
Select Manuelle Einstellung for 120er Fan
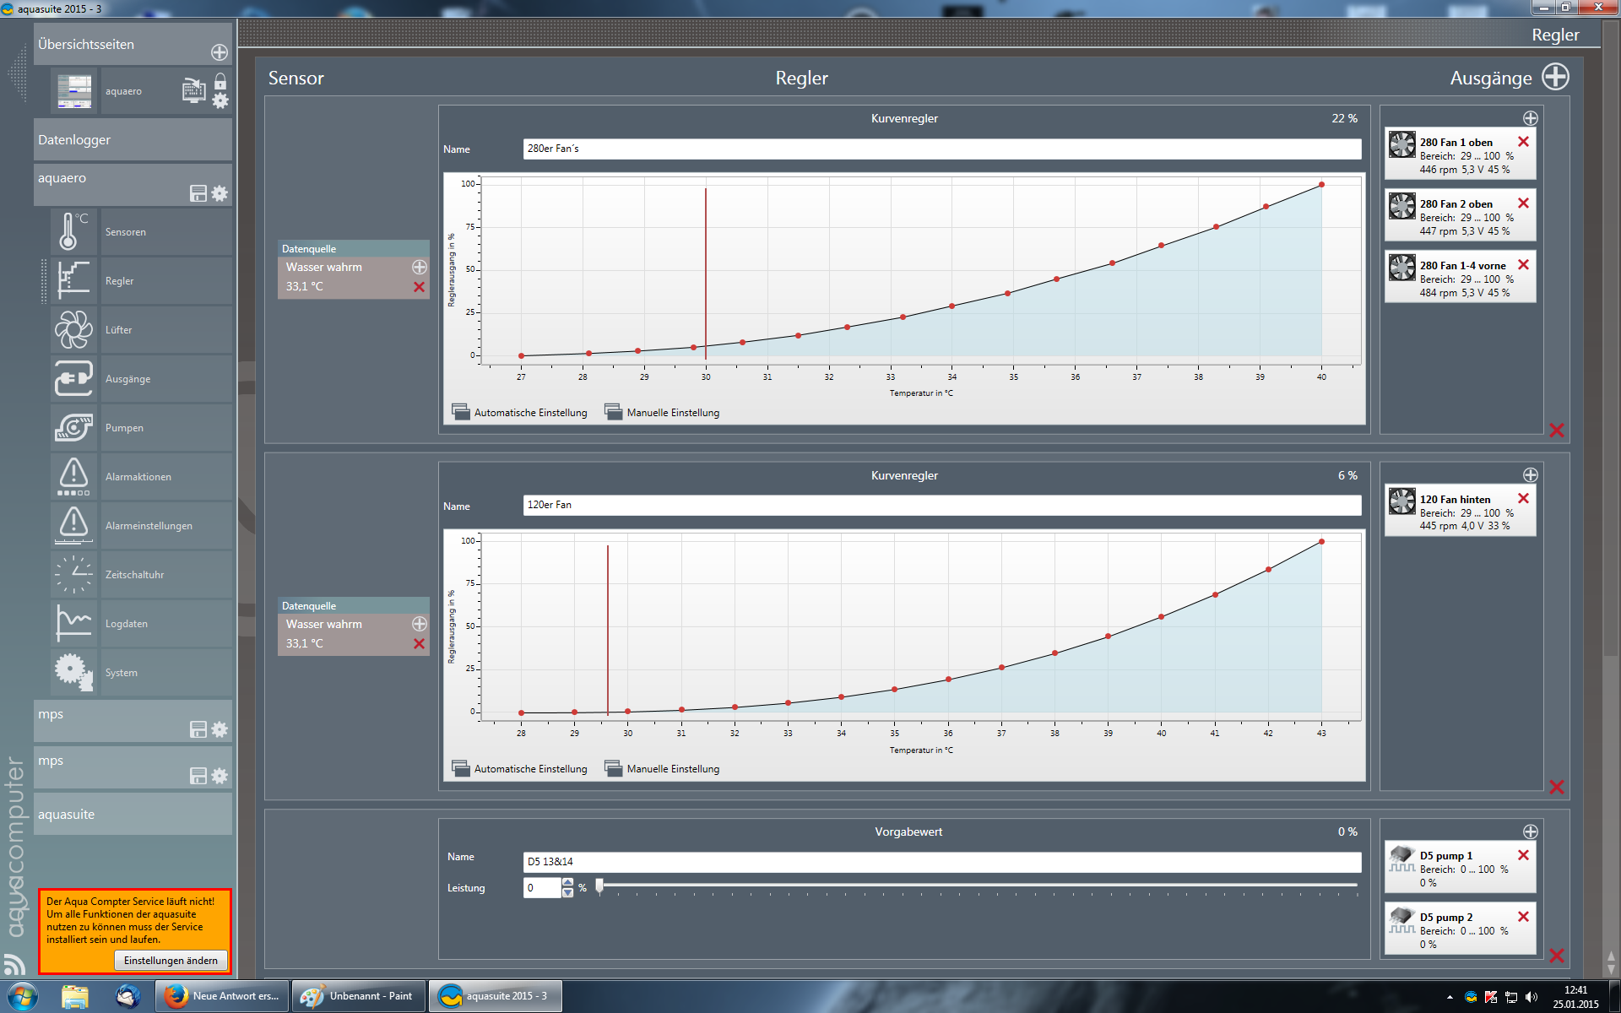point(663,769)
